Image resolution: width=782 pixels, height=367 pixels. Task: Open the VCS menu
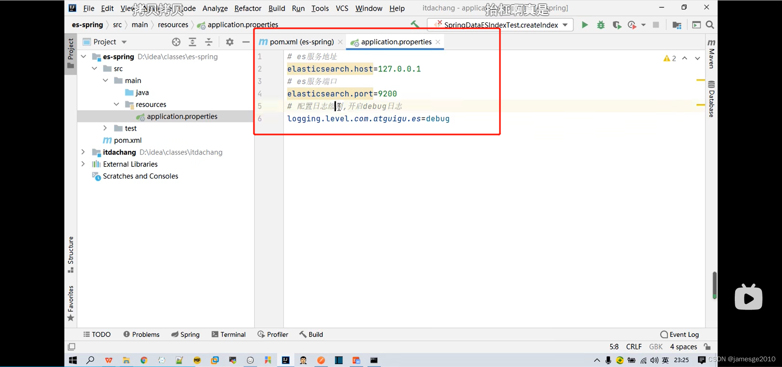tap(342, 8)
